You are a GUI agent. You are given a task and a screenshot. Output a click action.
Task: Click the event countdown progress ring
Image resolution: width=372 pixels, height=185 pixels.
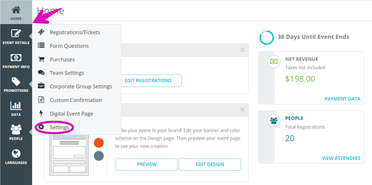(267, 38)
